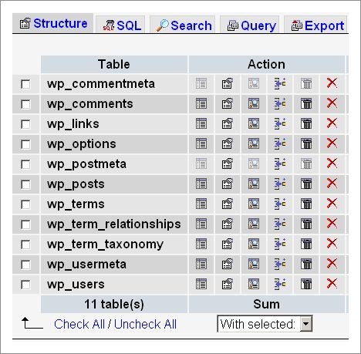Open the wp_options table name
361x354 pixels.
point(82,144)
